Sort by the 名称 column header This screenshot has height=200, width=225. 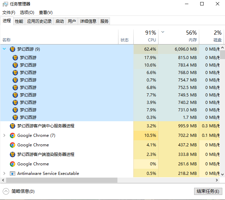point(59,37)
